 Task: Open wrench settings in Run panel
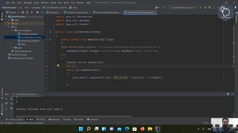[6, 103]
